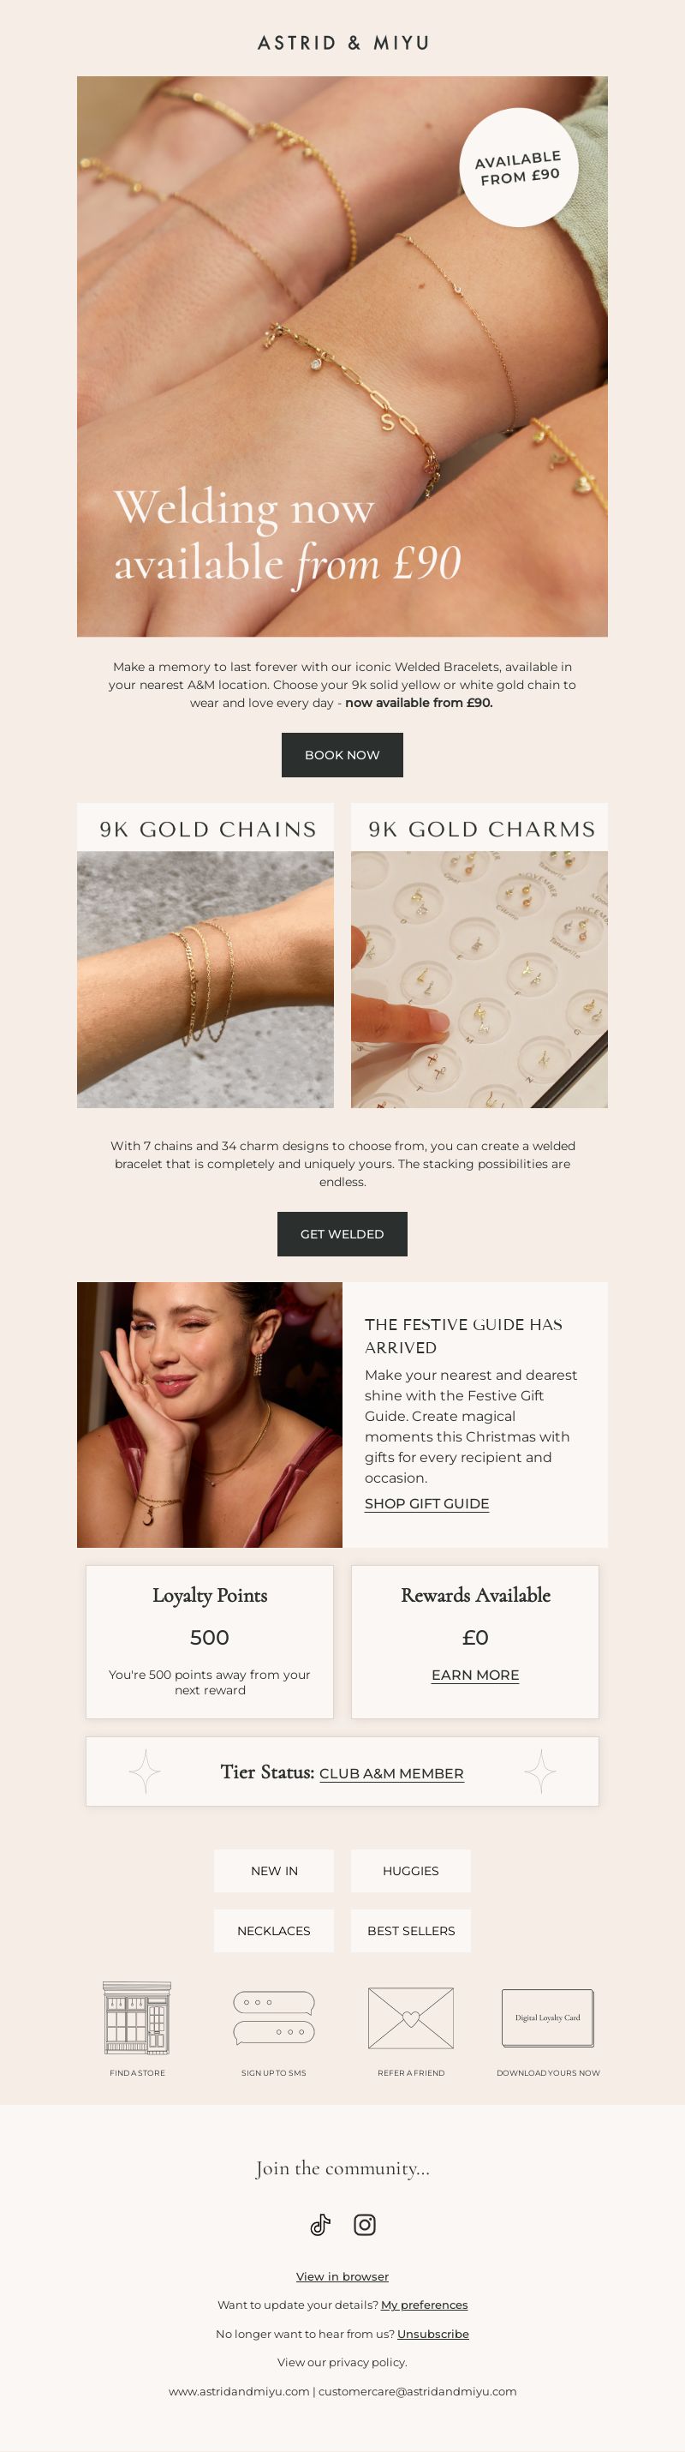Image resolution: width=685 pixels, height=2452 pixels.
Task: Open the Club A&M Member tier link
Action: click(392, 1773)
